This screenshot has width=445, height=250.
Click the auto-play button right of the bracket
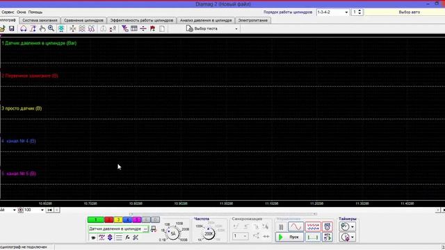tap(327, 237)
